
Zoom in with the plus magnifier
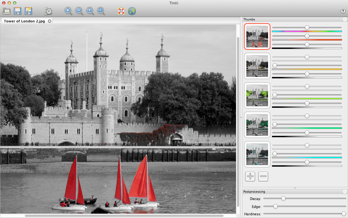click(68, 11)
